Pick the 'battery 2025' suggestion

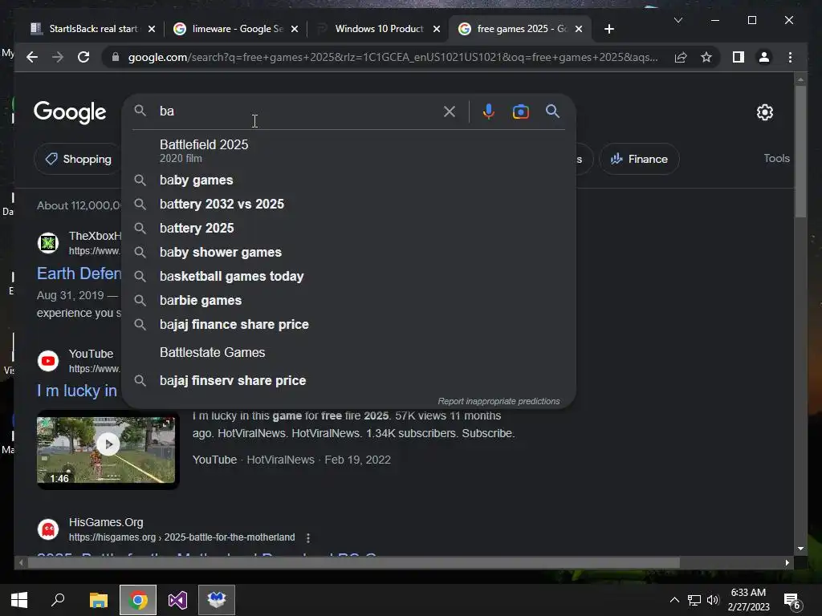(348, 229)
